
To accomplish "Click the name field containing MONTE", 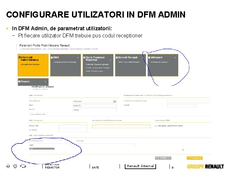I will tap(94, 106).
